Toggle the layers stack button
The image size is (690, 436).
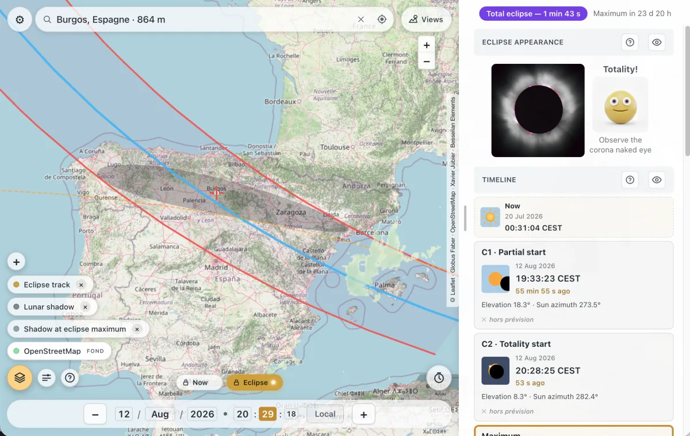20,378
